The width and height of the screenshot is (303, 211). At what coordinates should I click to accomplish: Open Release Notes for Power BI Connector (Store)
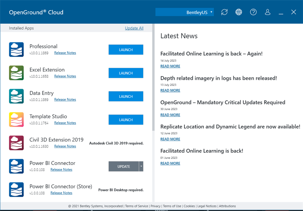pyautogui.click(x=61, y=193)
